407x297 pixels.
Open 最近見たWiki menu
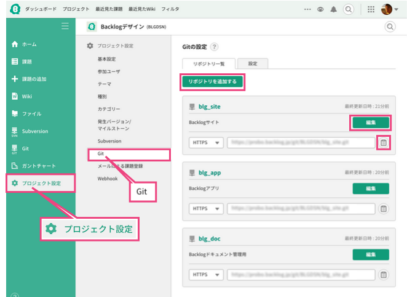click(x=142, y=9)
